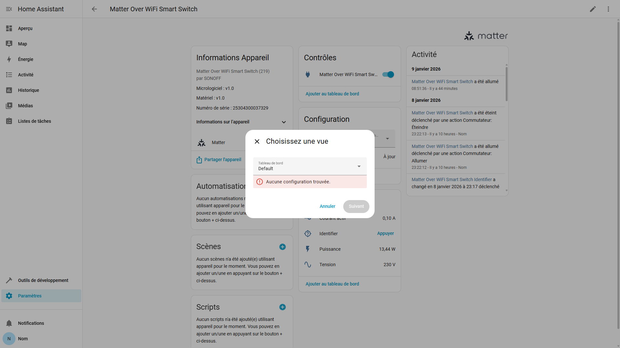Open the Tableau de bord dropdown
The height and width of the screenshot is (348, 620).
(310, 166)
